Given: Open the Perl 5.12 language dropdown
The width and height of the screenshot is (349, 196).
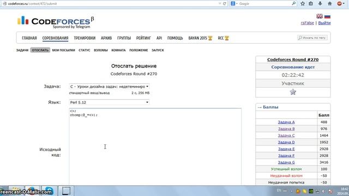Looking at the screenshot, I should point(109,102).
